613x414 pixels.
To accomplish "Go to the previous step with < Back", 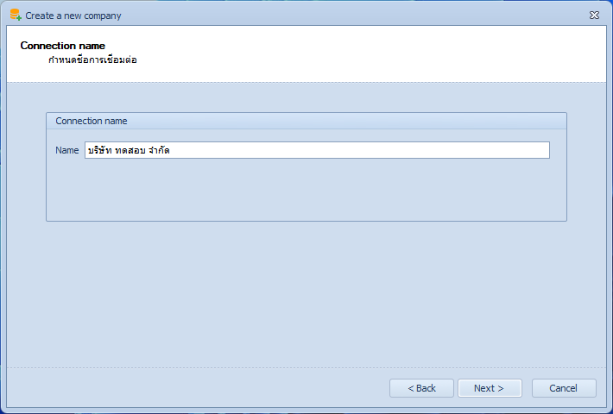I will pos(421,388).
